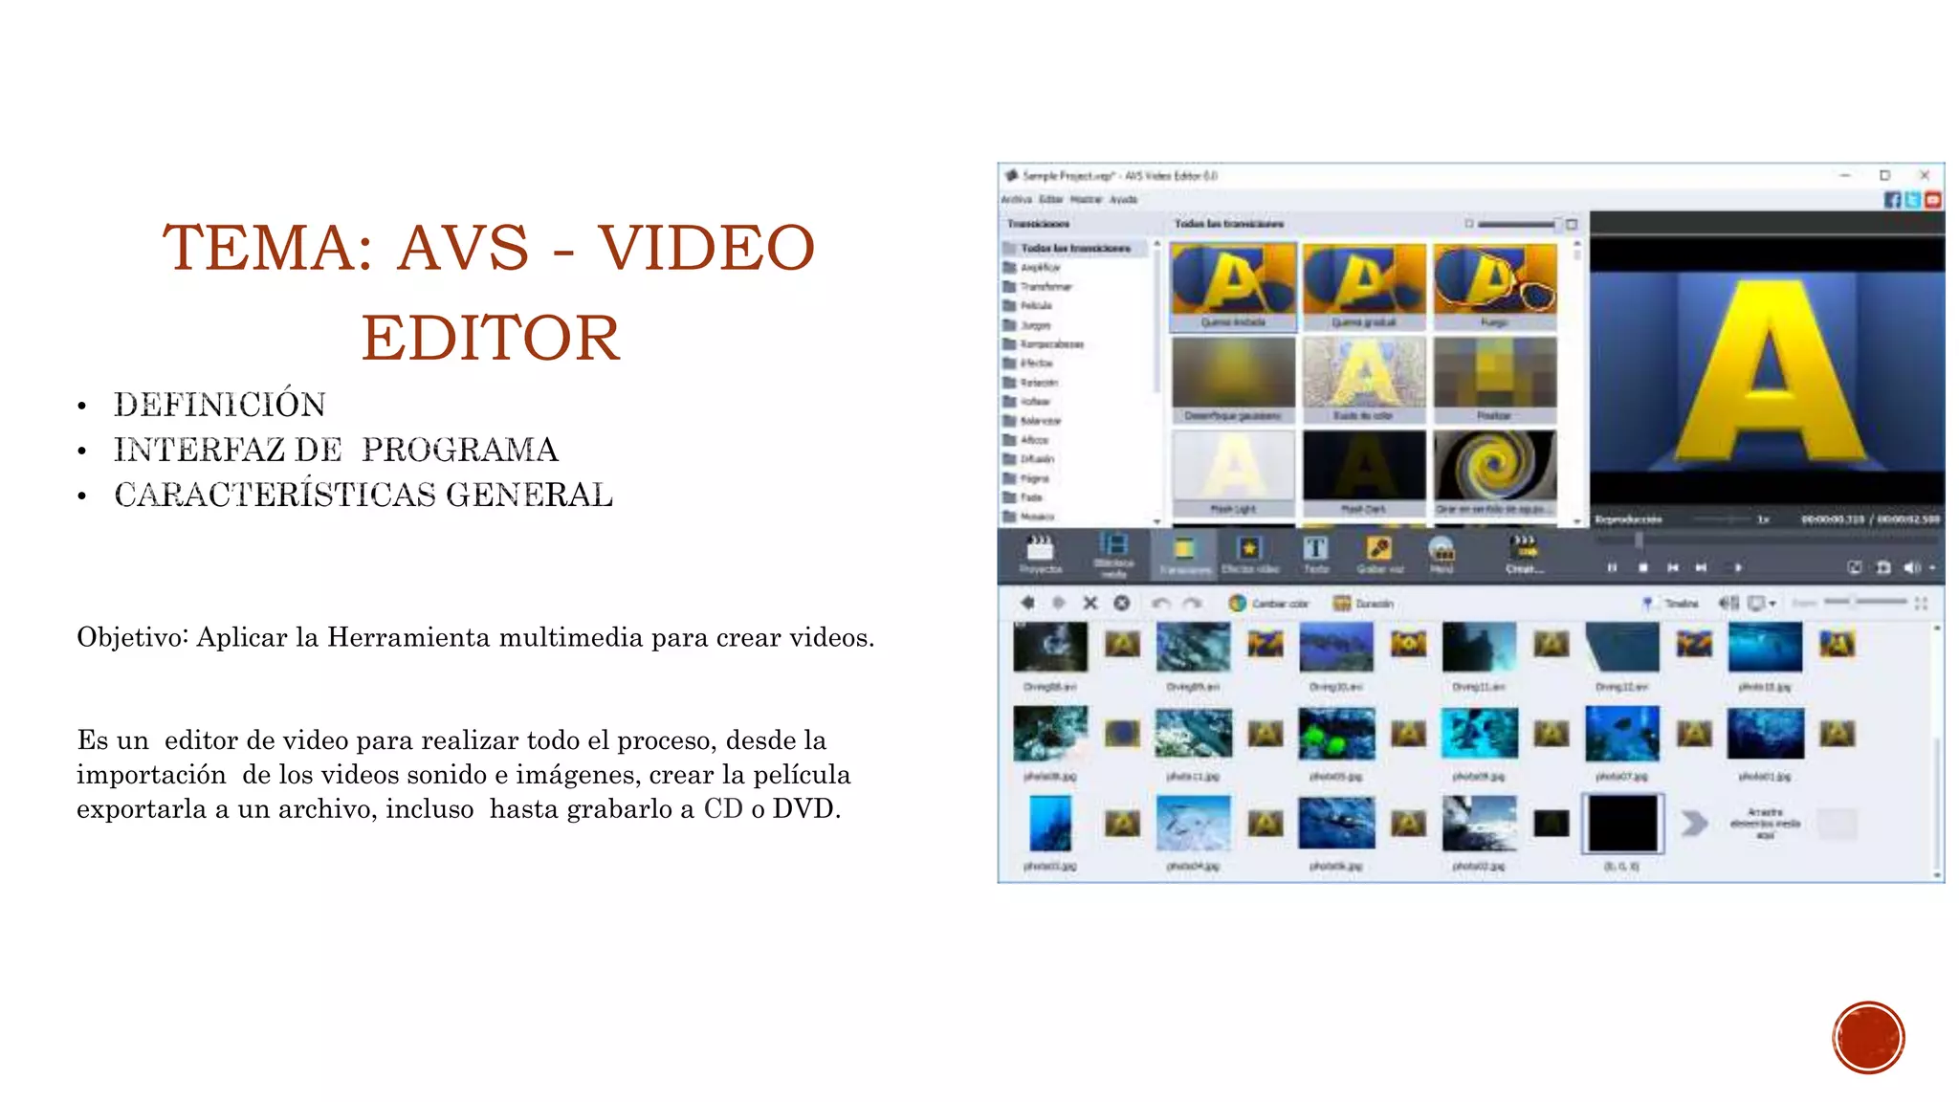Open the Texto tool
The height and width of the screenshot is (1102, 1959).
tap(1315, 552)
